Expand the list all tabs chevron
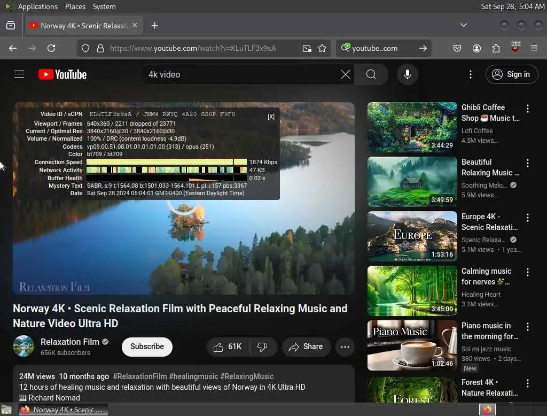Screen dimensions: 547x416 464,25
